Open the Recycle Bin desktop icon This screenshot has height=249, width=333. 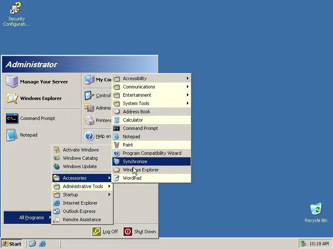point(316,209)
